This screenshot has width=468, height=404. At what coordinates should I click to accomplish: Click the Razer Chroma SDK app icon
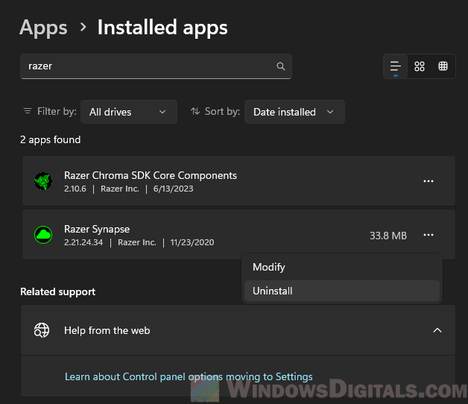coord(43,181)
